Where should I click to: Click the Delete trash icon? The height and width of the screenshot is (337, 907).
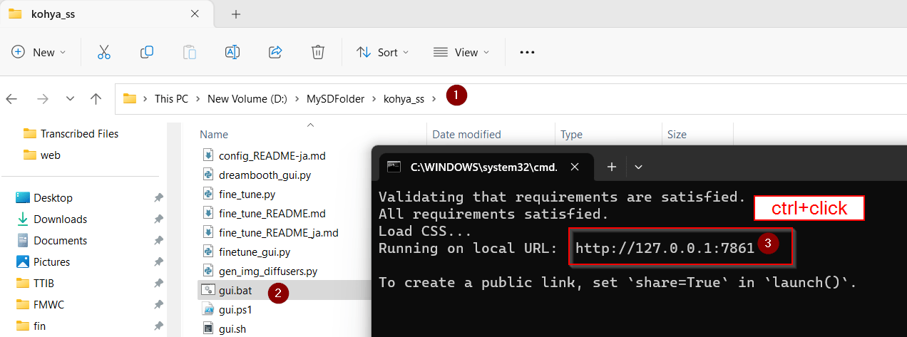(x=318, y=52)
